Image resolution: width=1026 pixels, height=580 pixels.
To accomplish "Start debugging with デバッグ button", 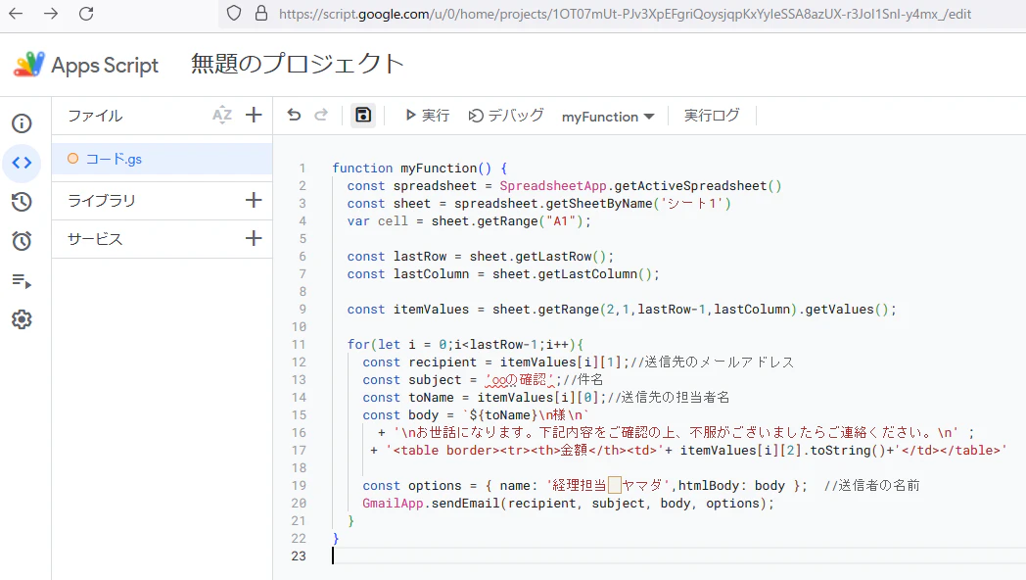I will pyautogui.click(x=506, y=116).
